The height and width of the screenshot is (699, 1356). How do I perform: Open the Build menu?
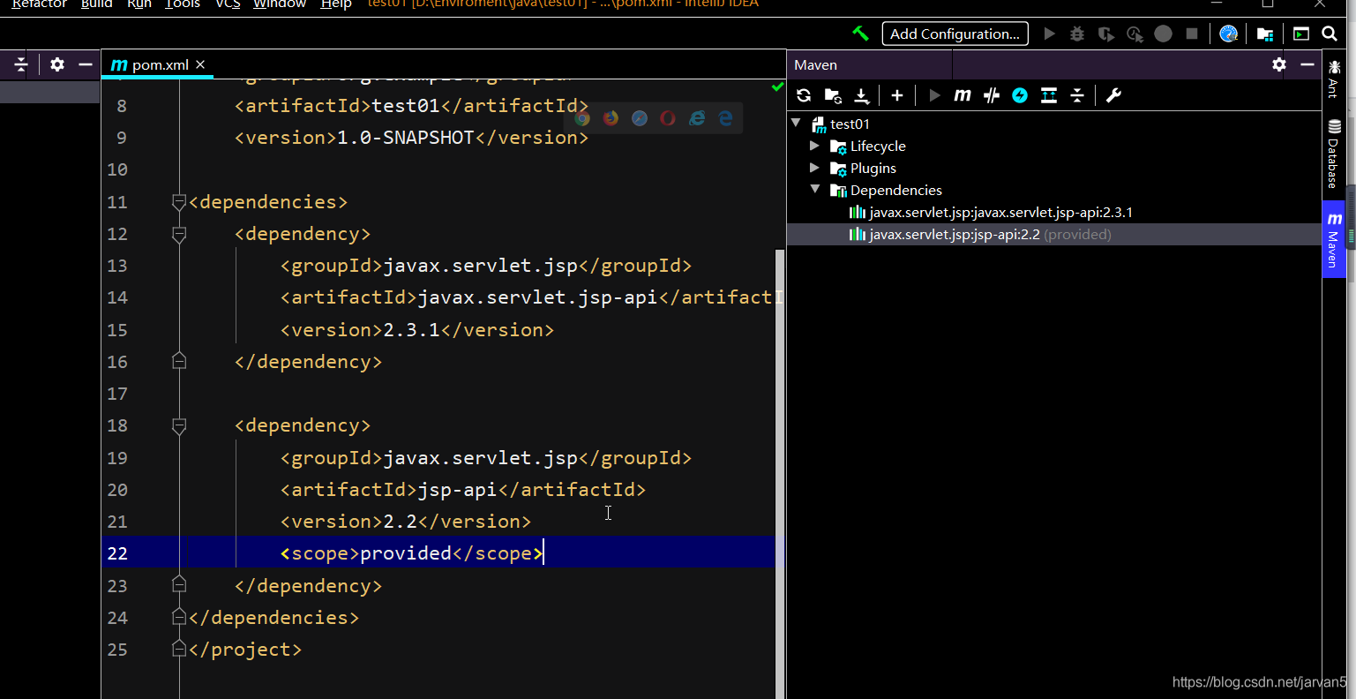96,4
